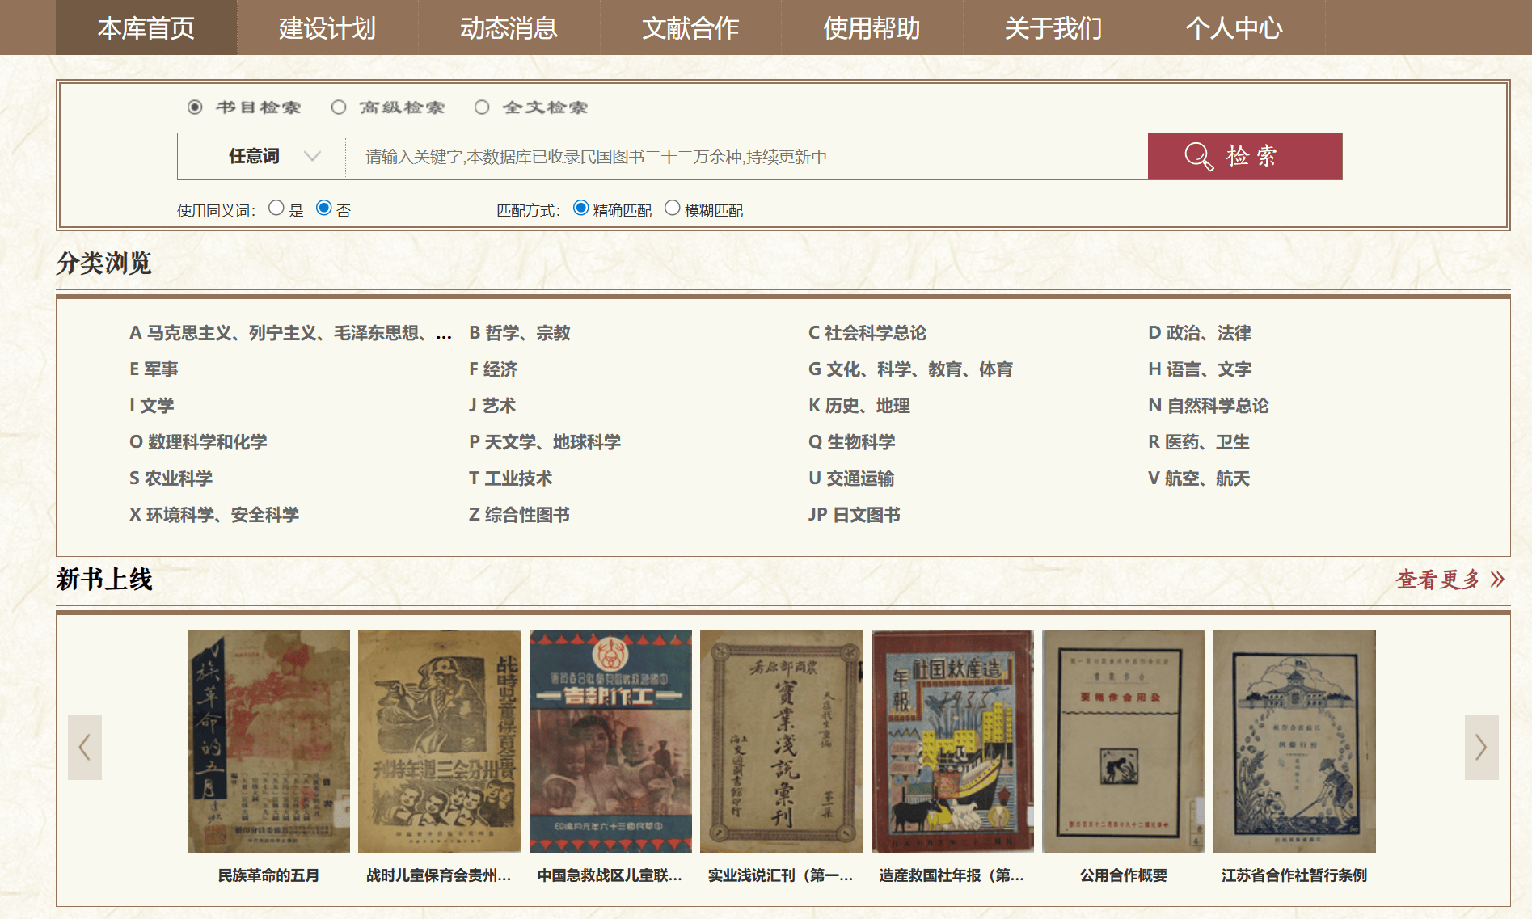This screenshot has width=1532, height=919.
Task: Go to 使用帮助 in the top menu
Action: (x=872, y=28)
